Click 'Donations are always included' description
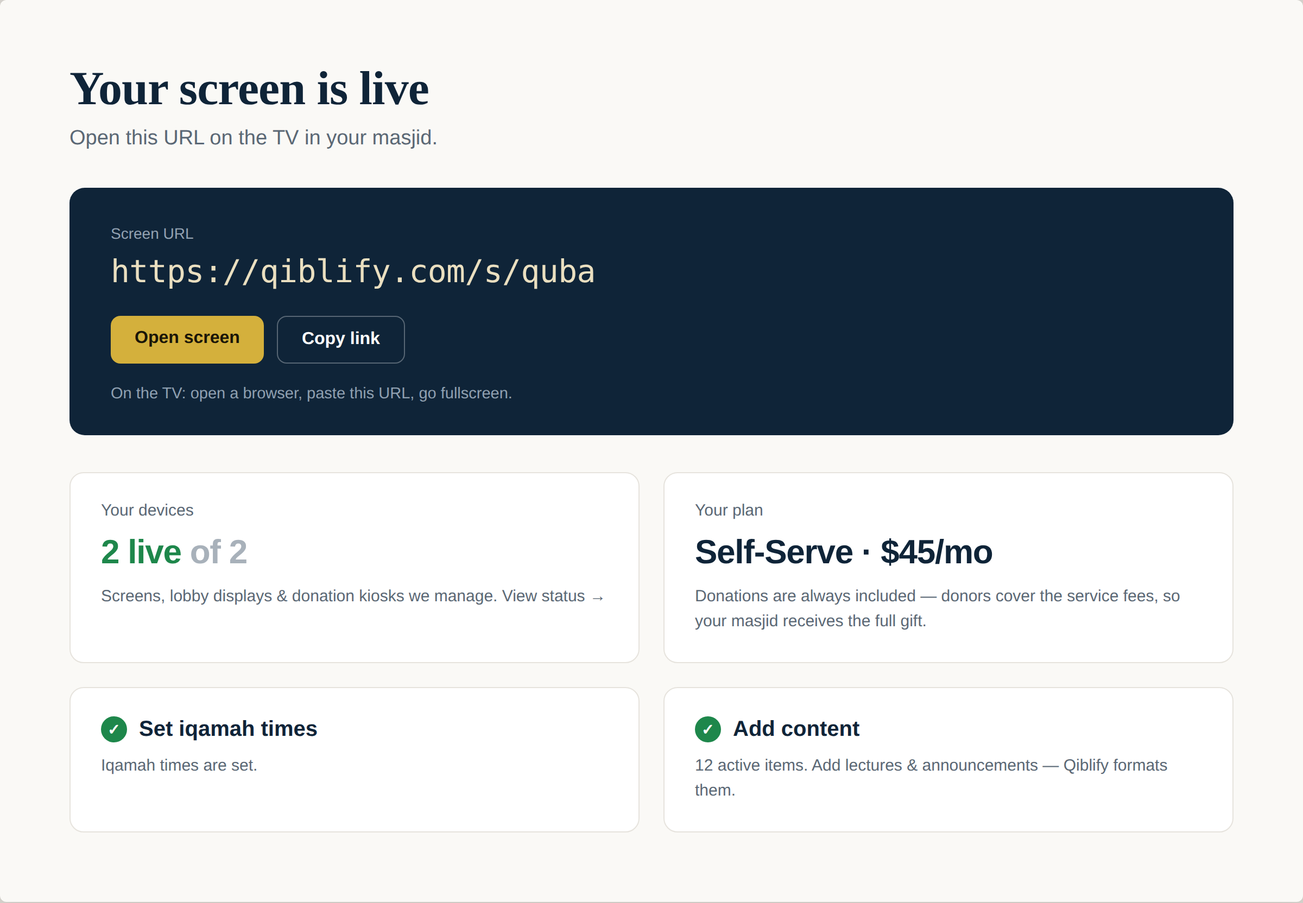This screenshot has height=903, width=1303. pyautogui.click(x=937, y=608)
